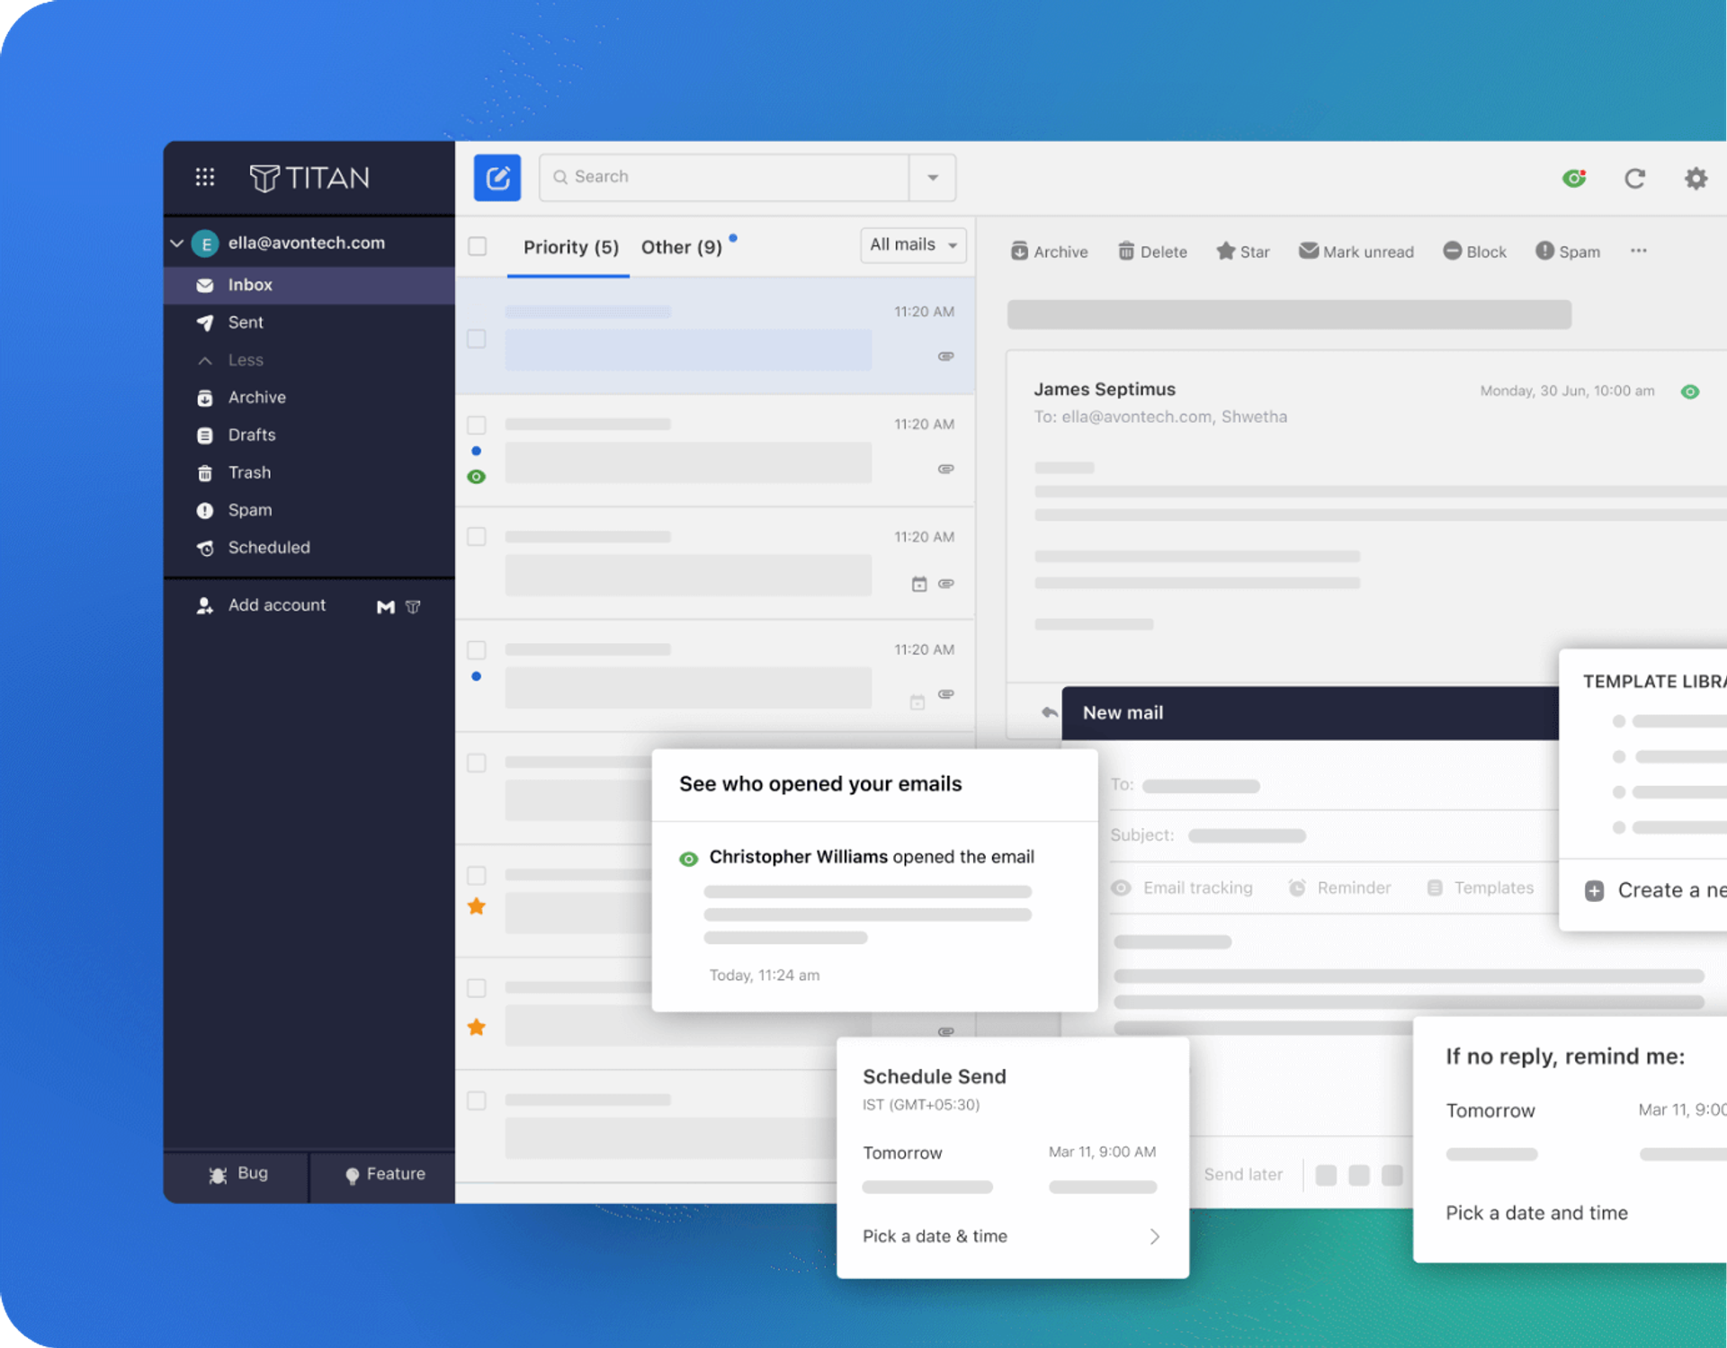Check the fifth email's checkbox
The height and width of the screenshot is (1348, 1727).
pos(477,763)
